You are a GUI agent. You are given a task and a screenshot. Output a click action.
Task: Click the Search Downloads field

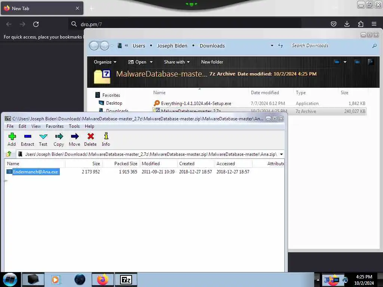tap(330, 46)
